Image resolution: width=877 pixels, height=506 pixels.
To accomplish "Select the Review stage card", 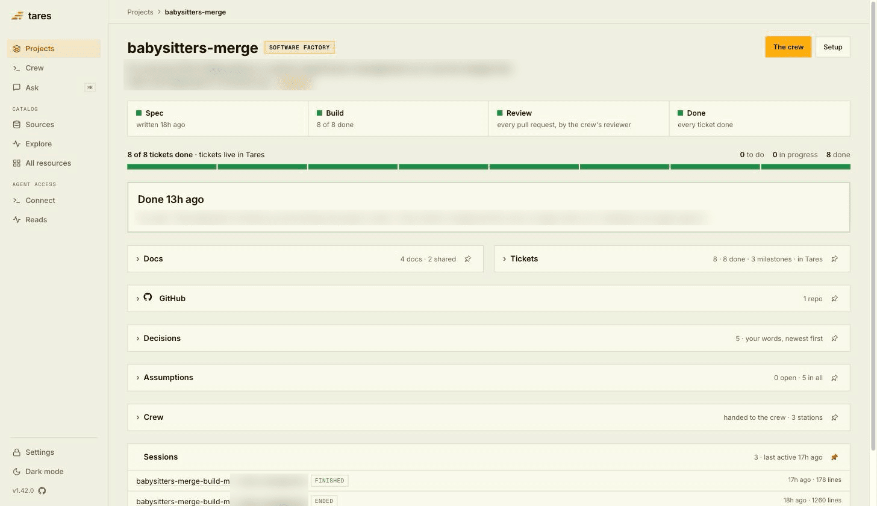I will pyautogui.click(x=579, y=119).
